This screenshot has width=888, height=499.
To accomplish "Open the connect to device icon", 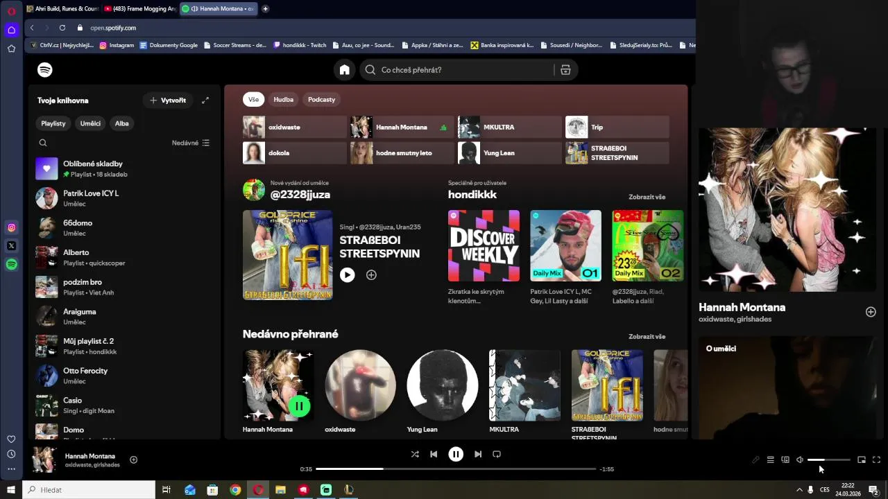I will tap(785, 459).
